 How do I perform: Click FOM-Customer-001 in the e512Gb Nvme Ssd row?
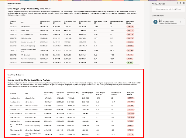[x=16, y=113]
